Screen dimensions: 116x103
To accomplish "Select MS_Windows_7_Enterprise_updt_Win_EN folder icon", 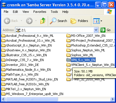I will click(x=3, y=94).
